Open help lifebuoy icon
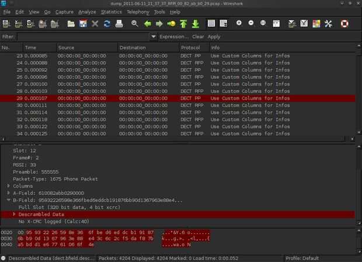362x262 pixels. click(x=344, y=23)
